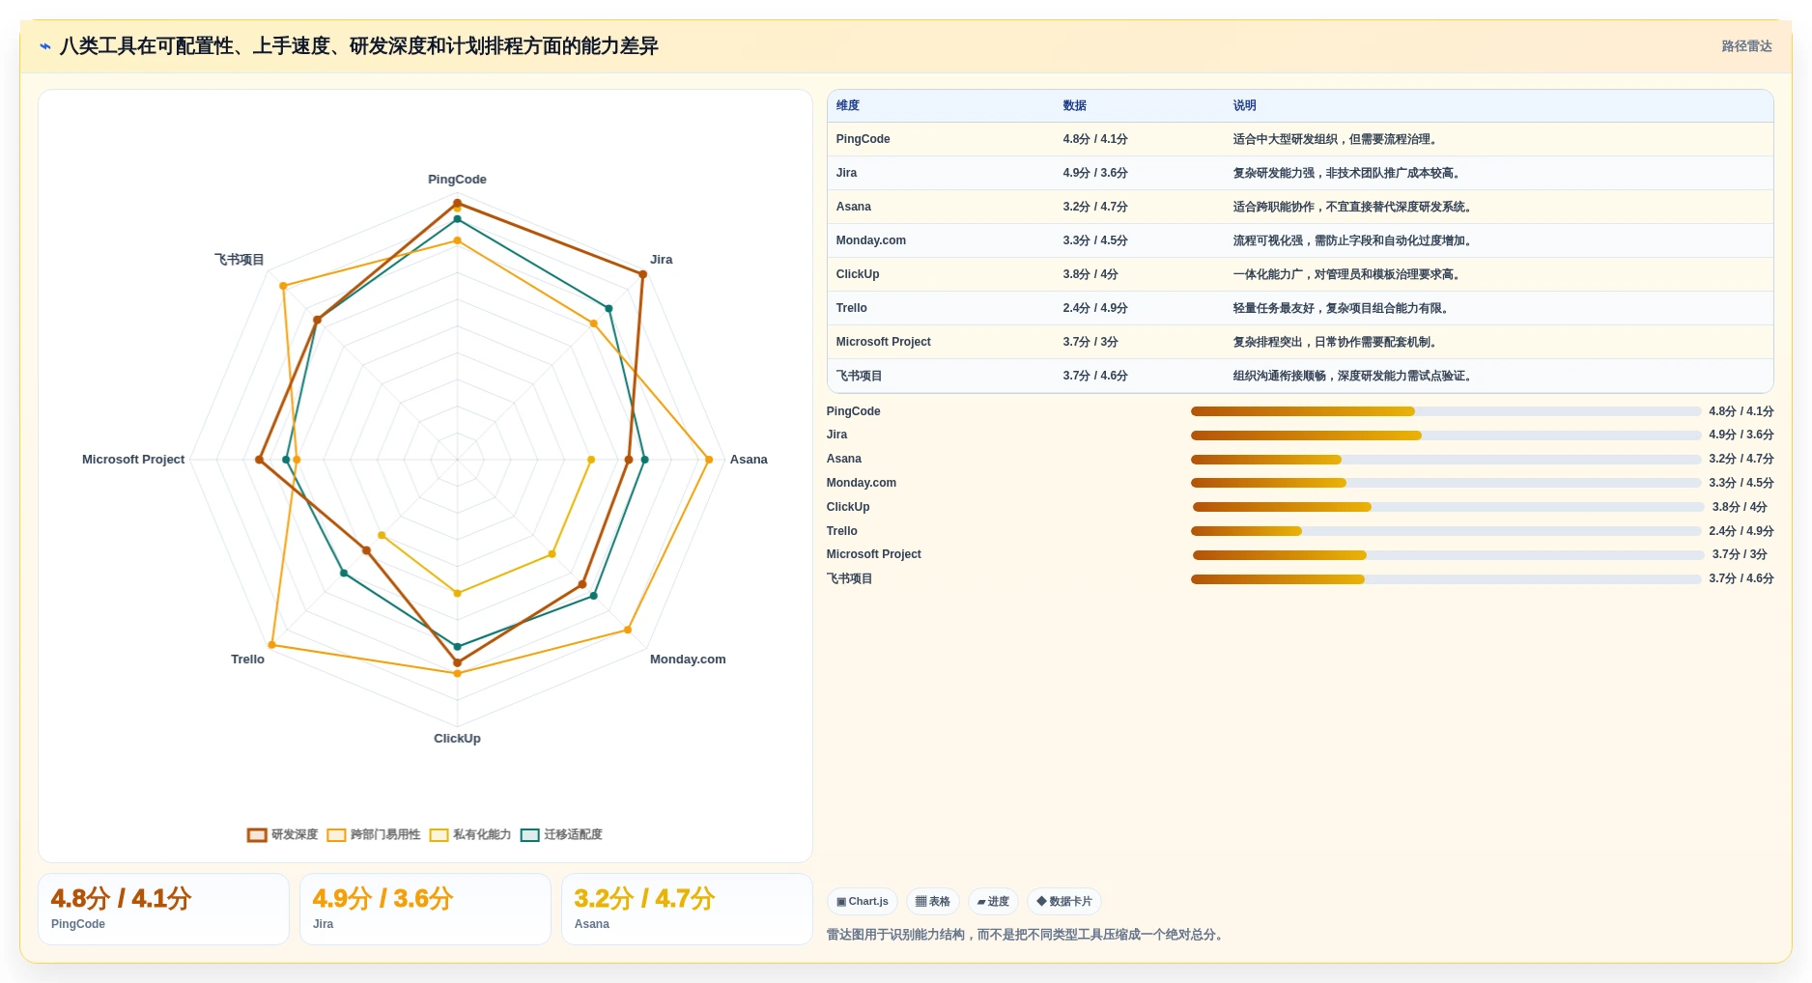Select the 说明 column header

tap(1245, 106)
